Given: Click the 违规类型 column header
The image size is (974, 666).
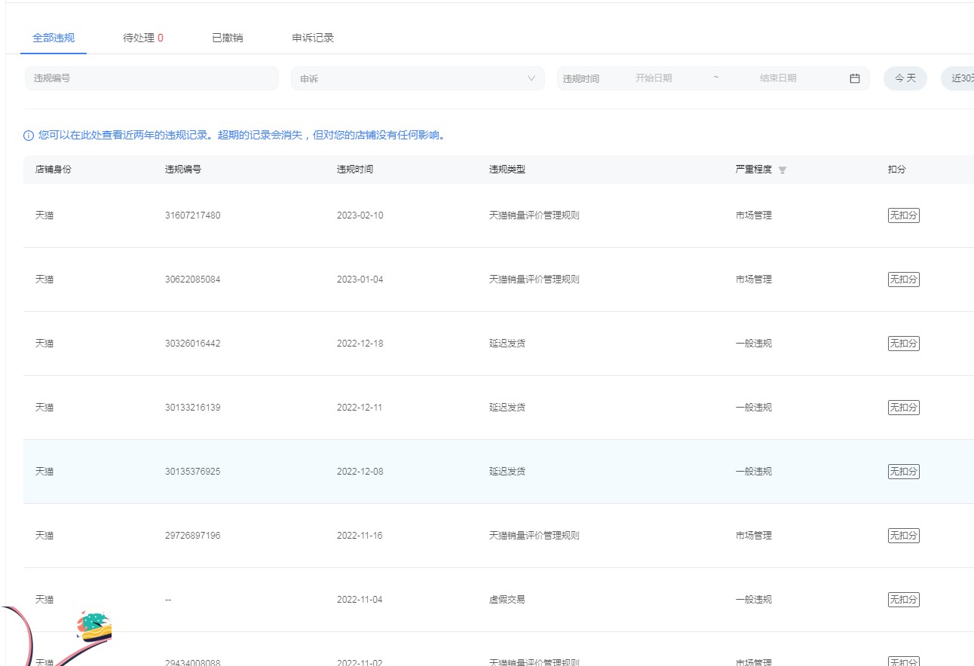Looking at the screenshot, I should coord(507,170).
